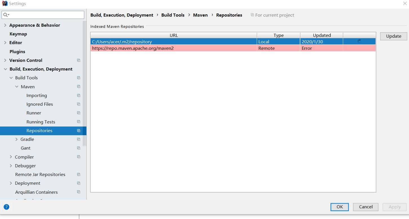The image size is (409, 219).
Task: Click the loading spinner in the local repository row
Action: pyautogui.click(x=359, y=41)
